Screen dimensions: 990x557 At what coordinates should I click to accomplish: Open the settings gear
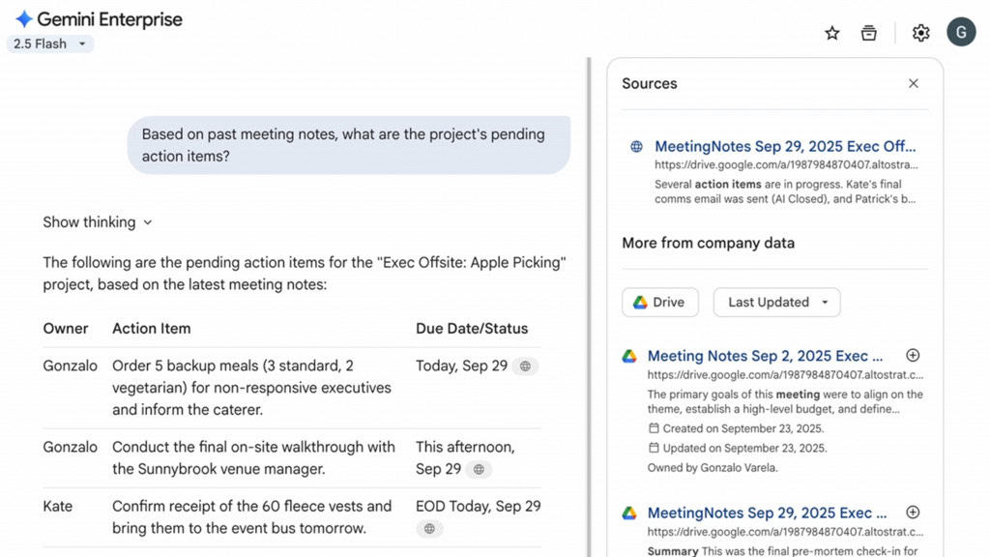(920, 33)
